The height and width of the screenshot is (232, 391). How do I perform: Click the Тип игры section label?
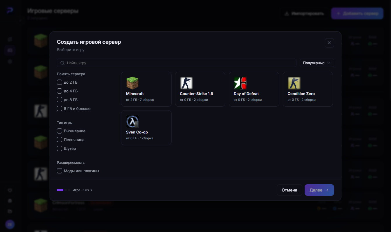click(65, 123)
